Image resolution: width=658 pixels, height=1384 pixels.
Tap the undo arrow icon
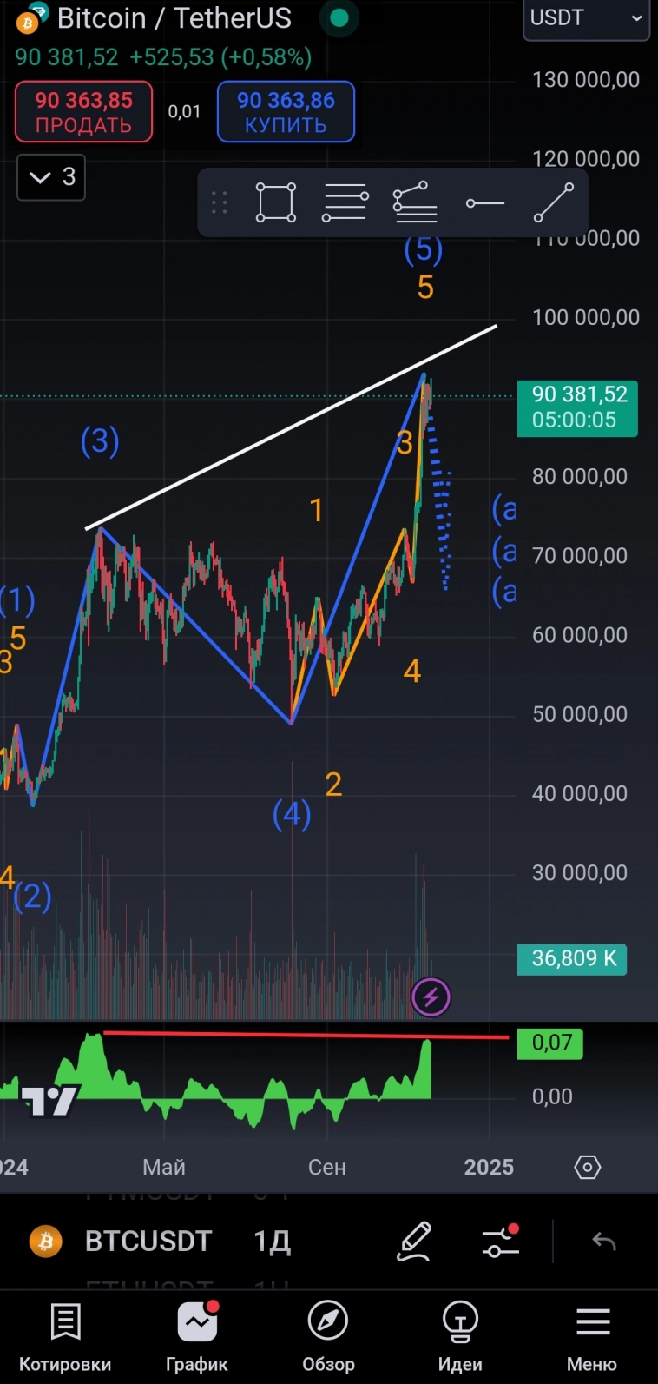pyautogui.click(x=604, y=1242)
